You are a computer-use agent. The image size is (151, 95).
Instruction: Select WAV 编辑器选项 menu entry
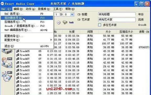point(27,30)
